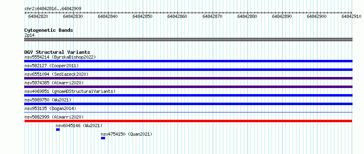Select the small blue block under nsv4754150
Image resolution: width=364 pixels, height=154 pixels.
tap(103, 138)
